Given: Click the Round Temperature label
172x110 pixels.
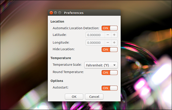Looking at the screenshot, I should click(x=68, y=72).
